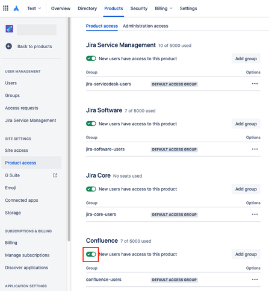
Task: Open G Suite external link icon
Action: click(55, 175)
